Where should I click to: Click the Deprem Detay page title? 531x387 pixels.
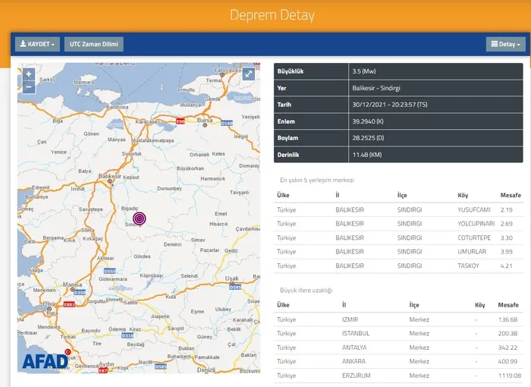pyautogui.click(x=265, y=15)
